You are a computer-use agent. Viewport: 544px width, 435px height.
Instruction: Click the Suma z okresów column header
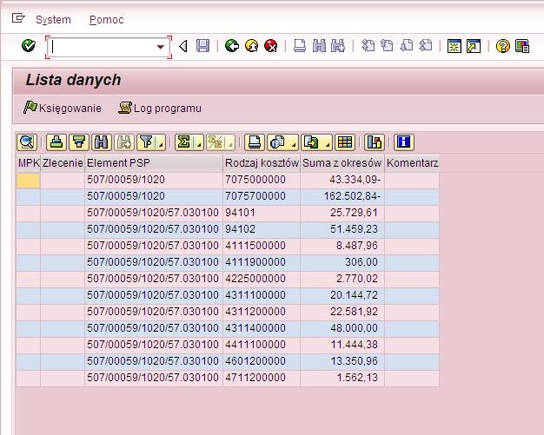342,163
